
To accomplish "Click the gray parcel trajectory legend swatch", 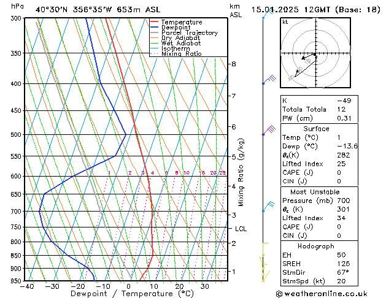I will point(155,32).
